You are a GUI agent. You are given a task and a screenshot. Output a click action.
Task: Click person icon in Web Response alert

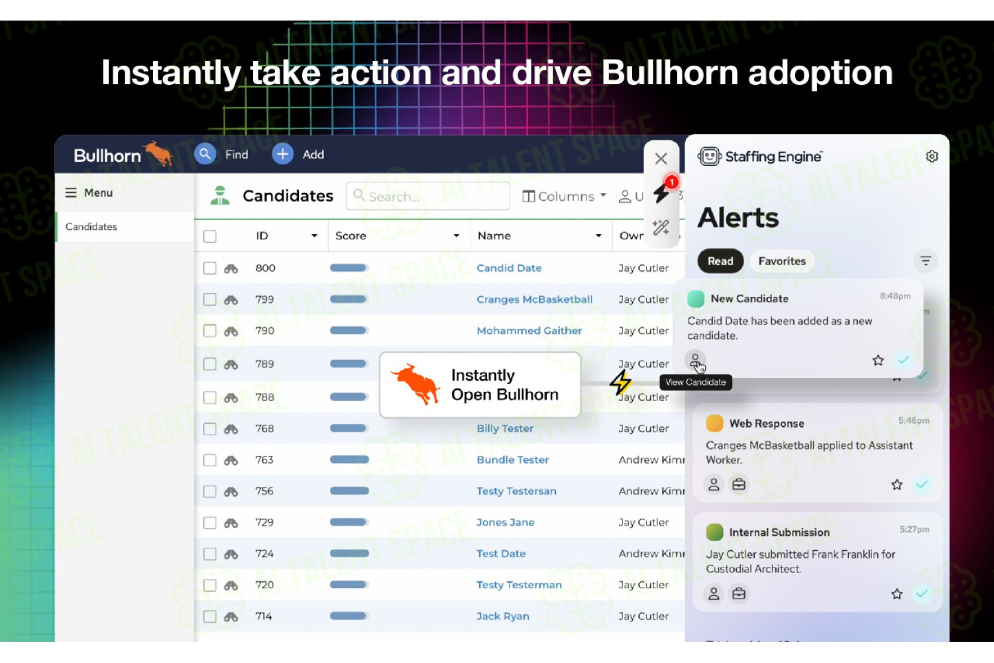714,485
